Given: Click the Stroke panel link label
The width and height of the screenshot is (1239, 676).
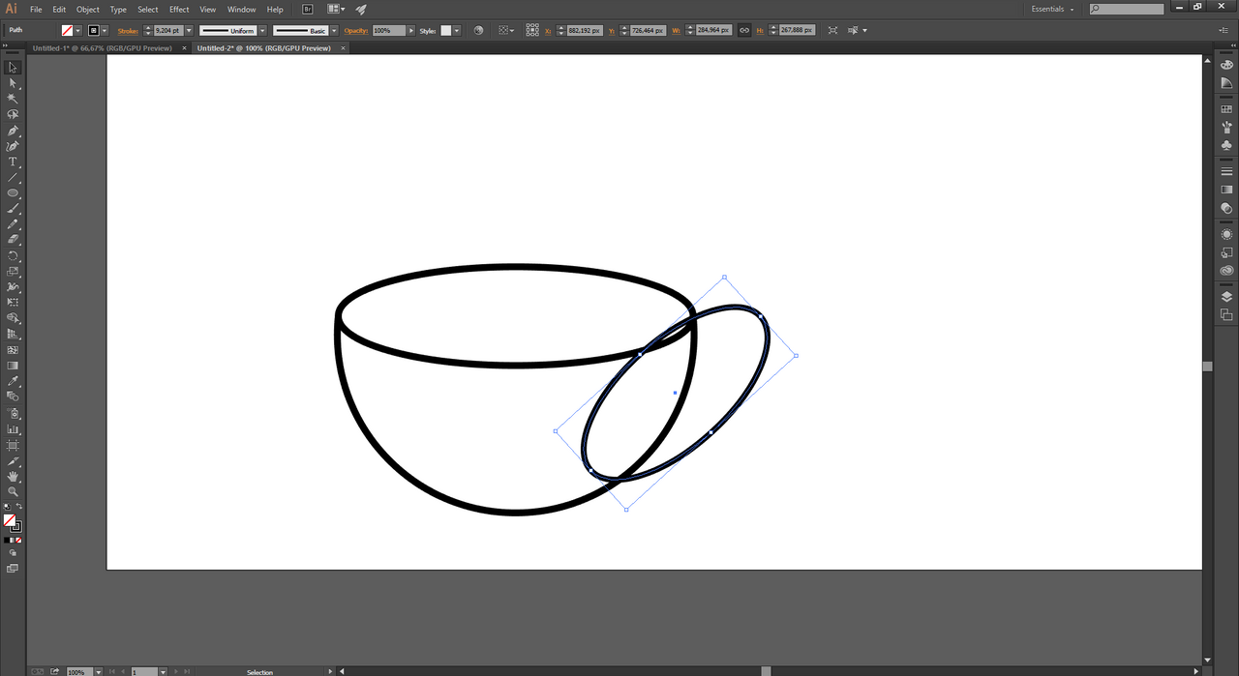Looking at the screenshot, I should coord(128,31).
